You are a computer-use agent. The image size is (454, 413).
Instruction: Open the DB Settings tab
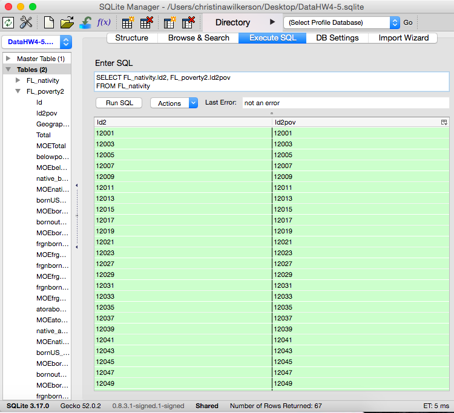point(337,38)
